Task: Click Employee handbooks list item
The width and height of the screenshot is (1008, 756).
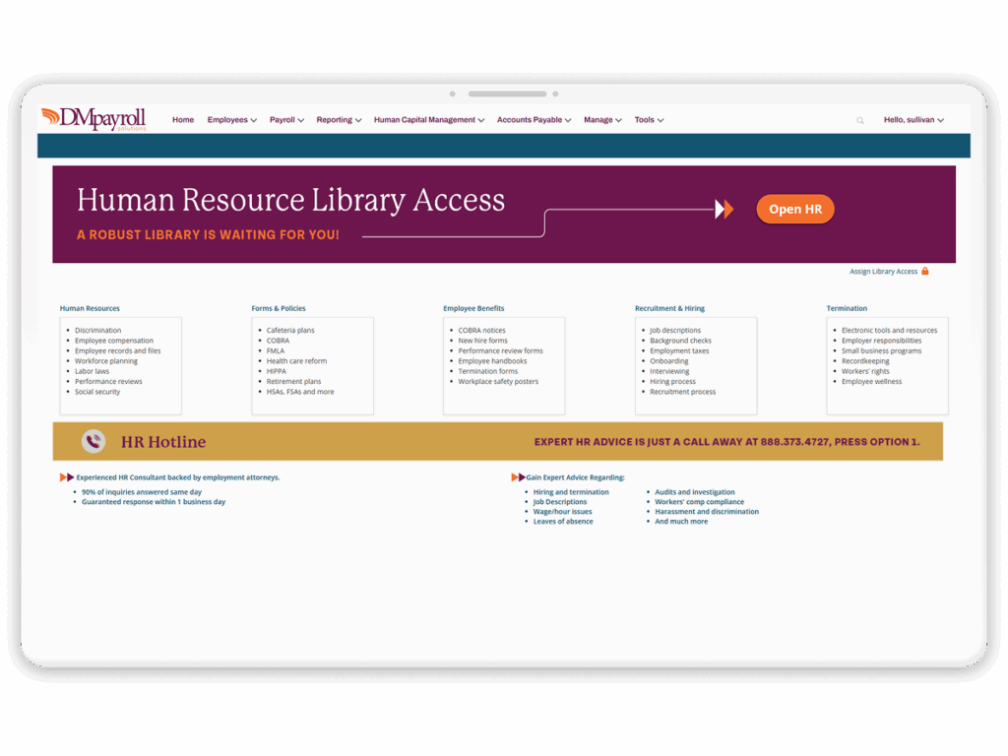Action: 492,361
